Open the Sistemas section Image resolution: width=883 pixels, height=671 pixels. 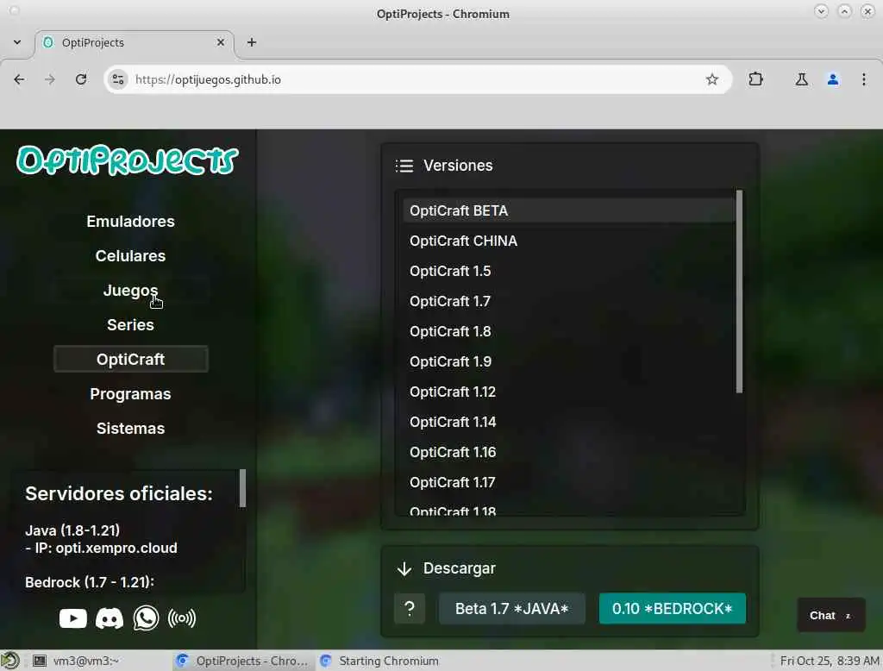(131, 428)
